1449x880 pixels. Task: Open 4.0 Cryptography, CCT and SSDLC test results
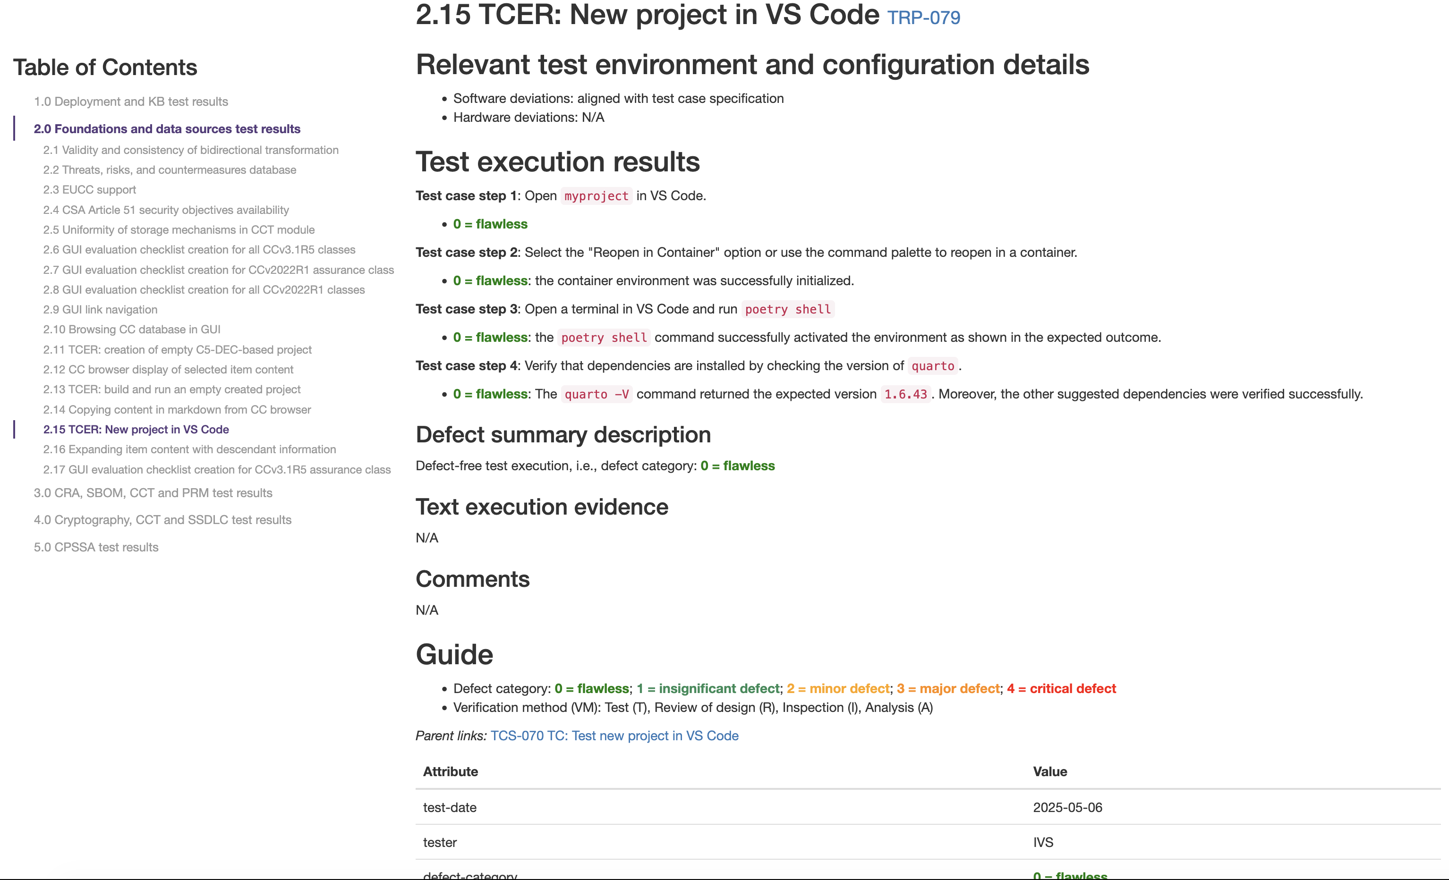point(162,520)
